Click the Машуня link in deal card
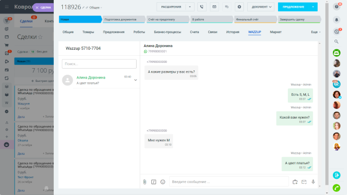Viewport: 347px width, 195px height. pyautogui.click(x=23, y=103)
